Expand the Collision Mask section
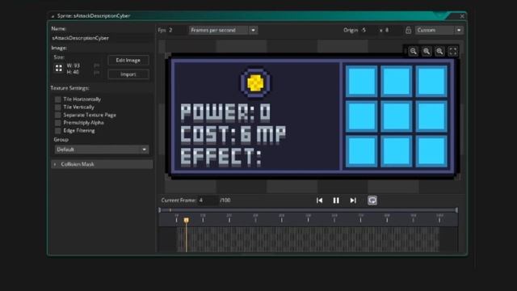This screenshot has height=291, width=517. pos(102,164)
